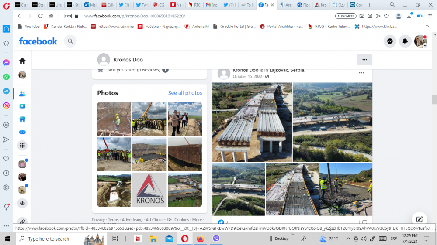Viewport: 437px width, 245px height.
Task: Open Facebook Marketplace in left sidebar
Action: (22, 119)
